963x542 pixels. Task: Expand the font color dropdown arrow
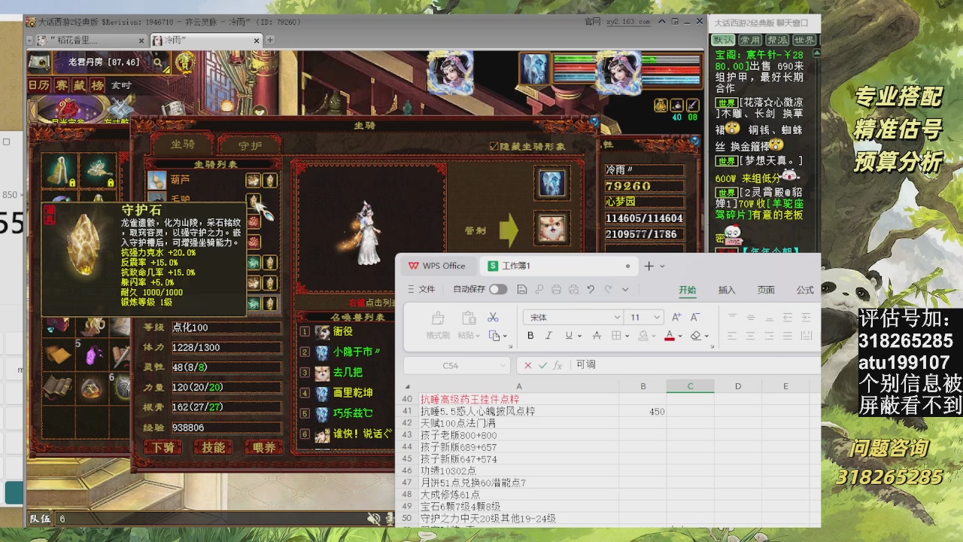679,336
